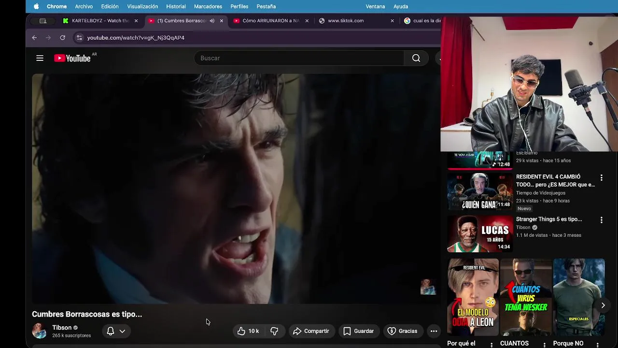The width and height of the screenshot is (618, 348).
Task: Mute the Cumbres Borrascosas tab audio icon
Action: point(212,21)
